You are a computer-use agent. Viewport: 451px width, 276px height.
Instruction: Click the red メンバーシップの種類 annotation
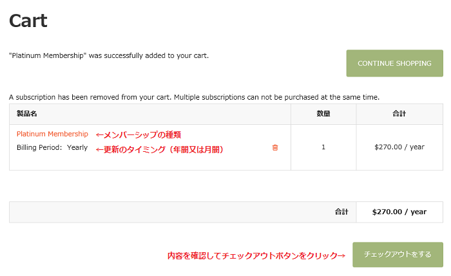(139, 134)
